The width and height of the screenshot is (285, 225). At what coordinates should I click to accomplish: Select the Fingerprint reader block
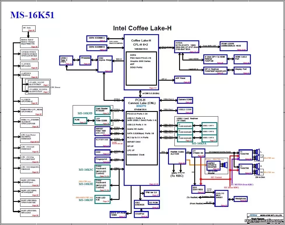tap(102, 160)
